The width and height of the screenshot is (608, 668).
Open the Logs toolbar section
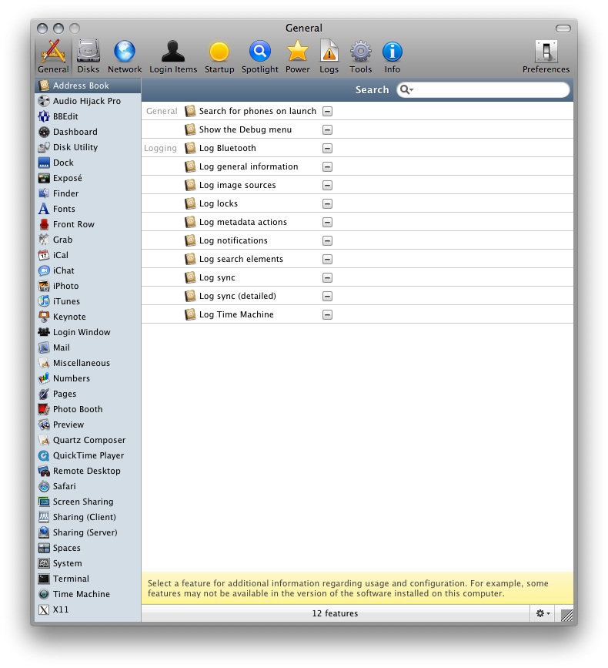tap(329, 57)
